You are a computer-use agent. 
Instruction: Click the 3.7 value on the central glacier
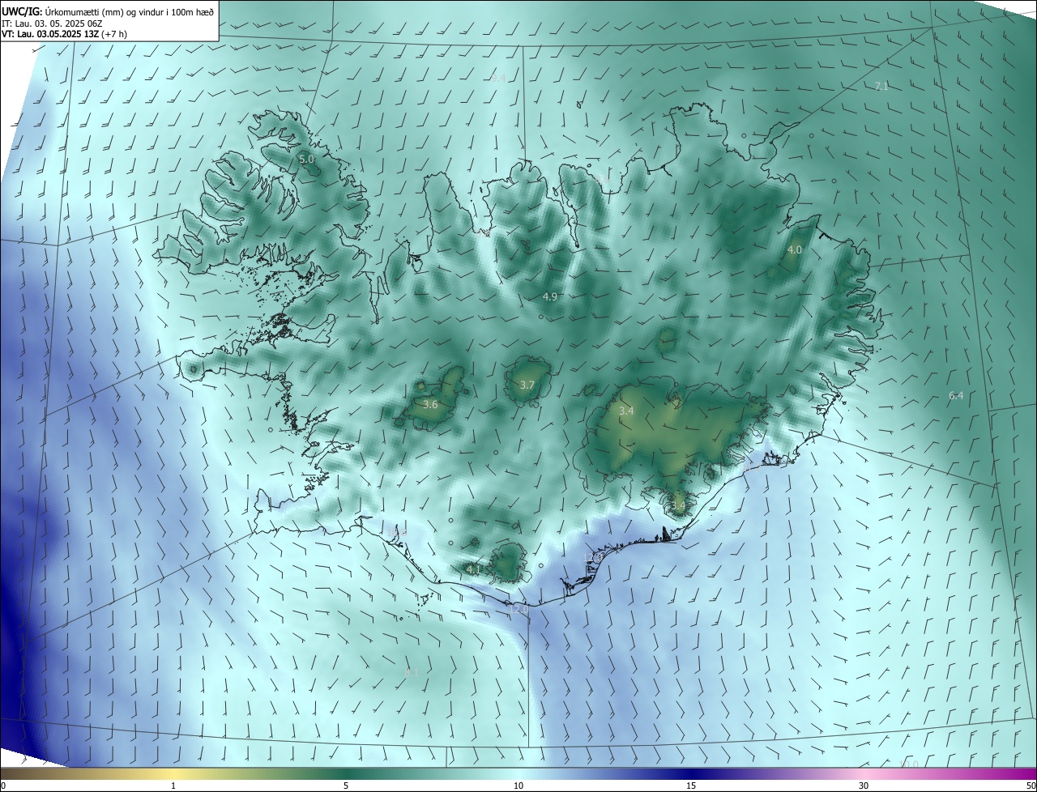pos(527,385)
